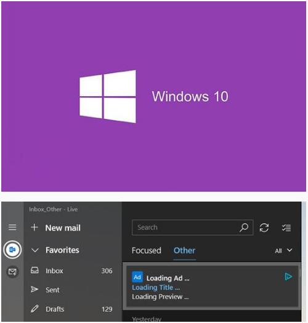Click the plus icon beside New mail
Screen dimensions: 308x323
click(34, 227)
